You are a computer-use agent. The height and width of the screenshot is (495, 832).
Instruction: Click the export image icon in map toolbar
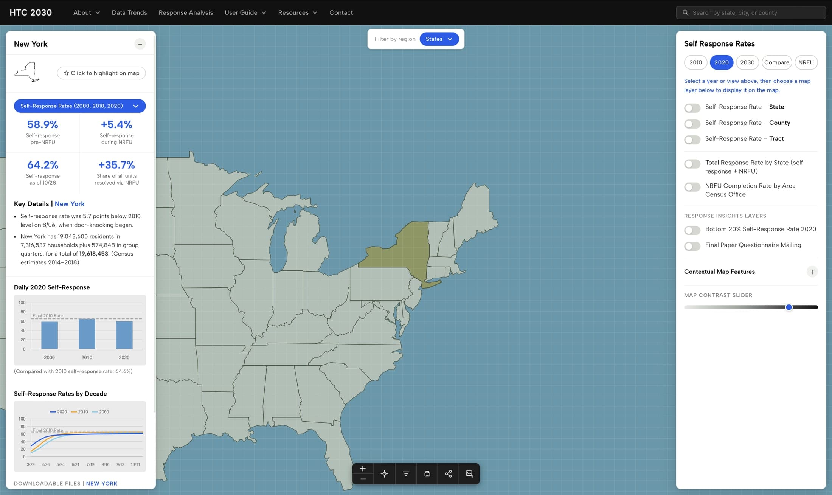click(469, 474)
